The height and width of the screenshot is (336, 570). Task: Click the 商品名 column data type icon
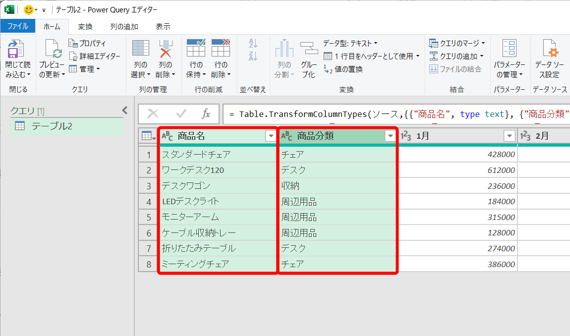coord(167,136)
